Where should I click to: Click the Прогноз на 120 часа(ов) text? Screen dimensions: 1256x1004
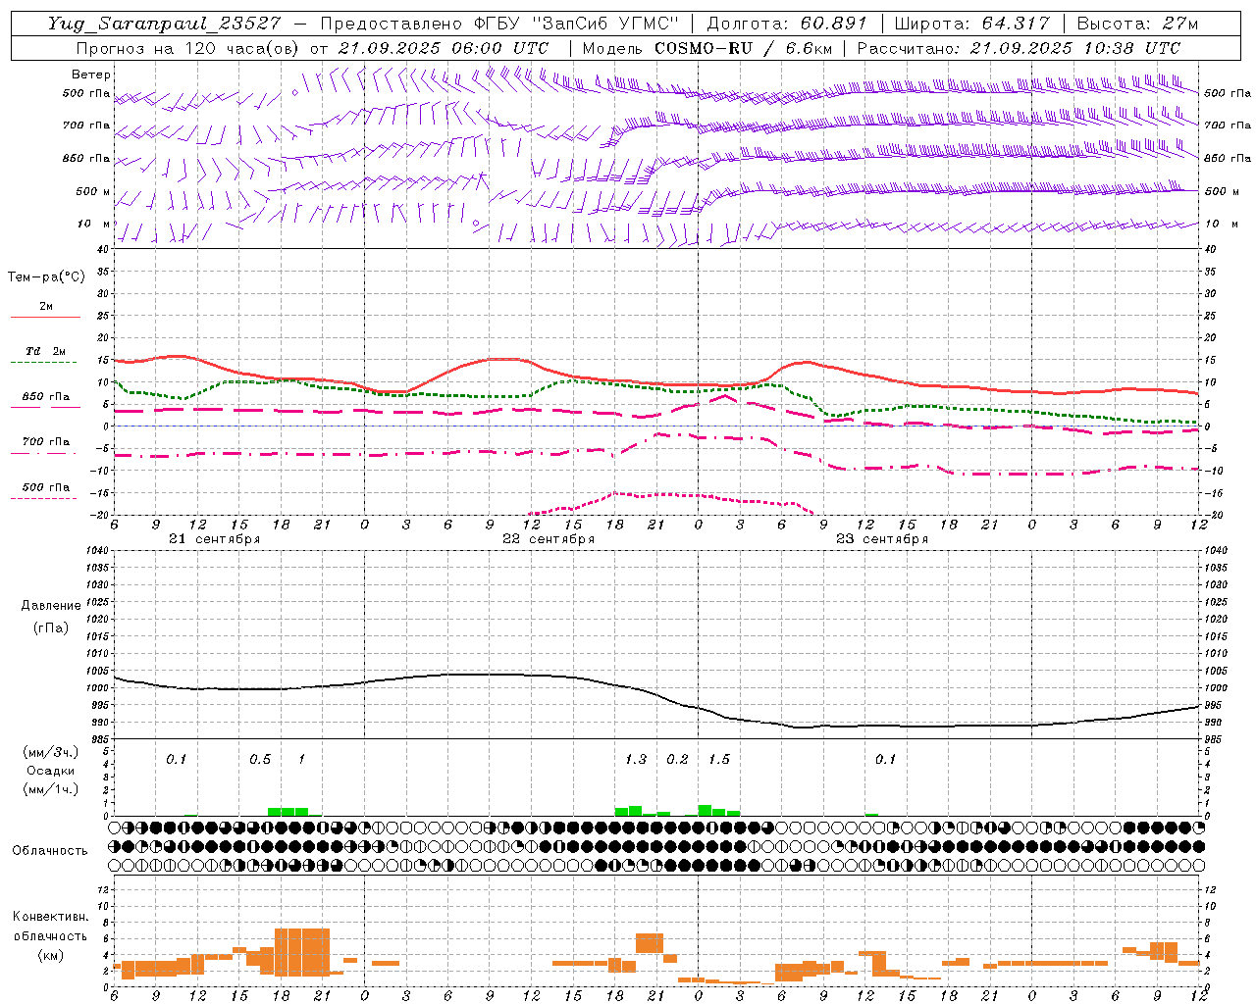(189, 48)
